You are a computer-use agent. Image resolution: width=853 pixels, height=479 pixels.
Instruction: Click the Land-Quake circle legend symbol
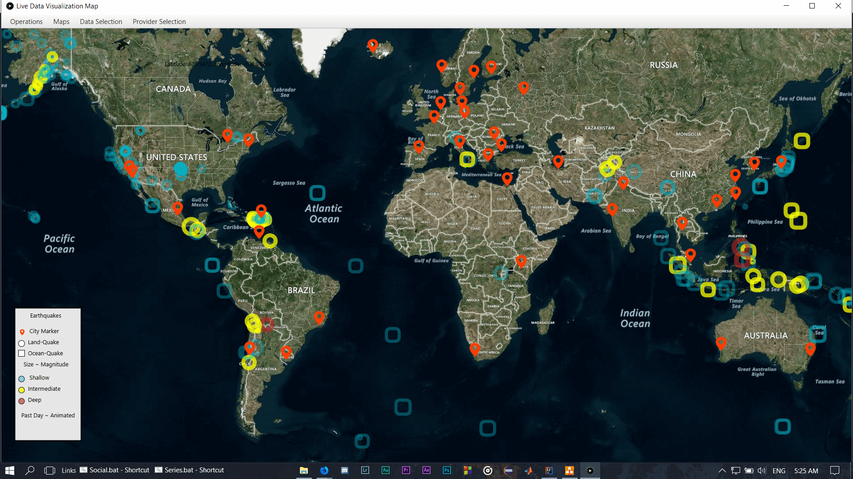pos(21,343)
